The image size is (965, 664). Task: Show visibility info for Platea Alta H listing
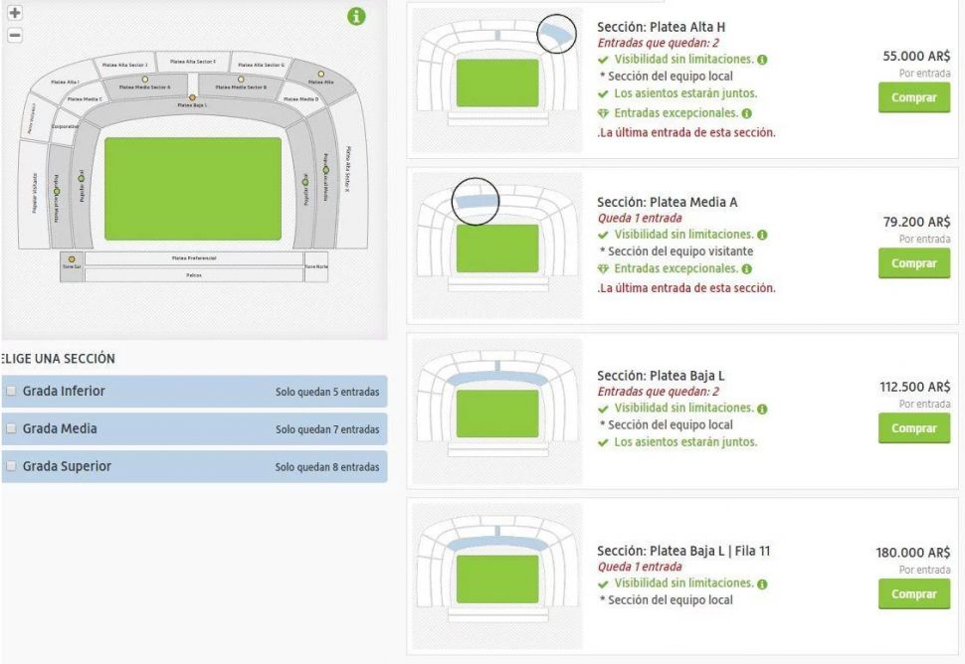click(x=762, y=61)
